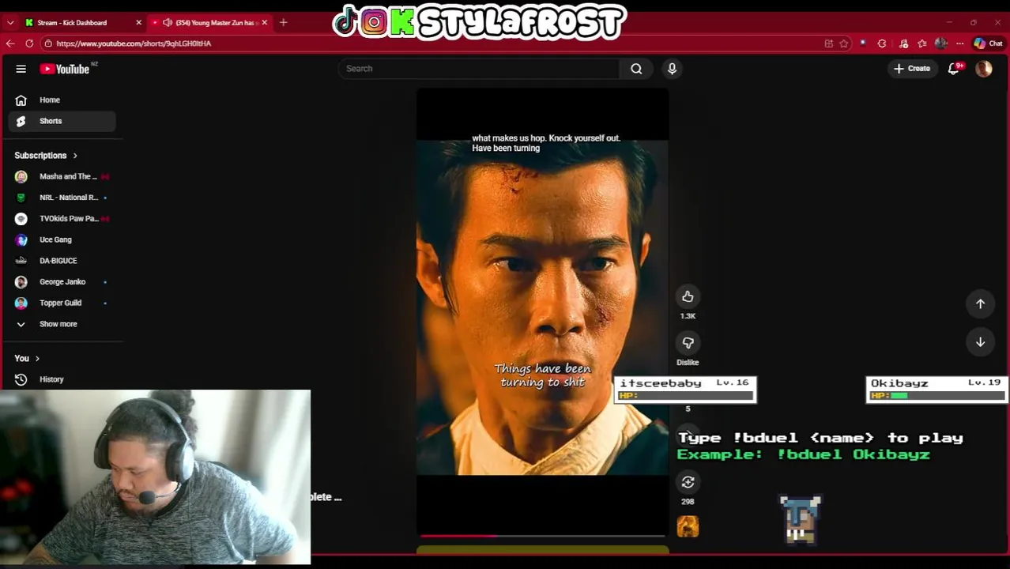Switch to Young Master Zun YouTube tab
Screen dimensions: 1010x569
tap(209, 22)
